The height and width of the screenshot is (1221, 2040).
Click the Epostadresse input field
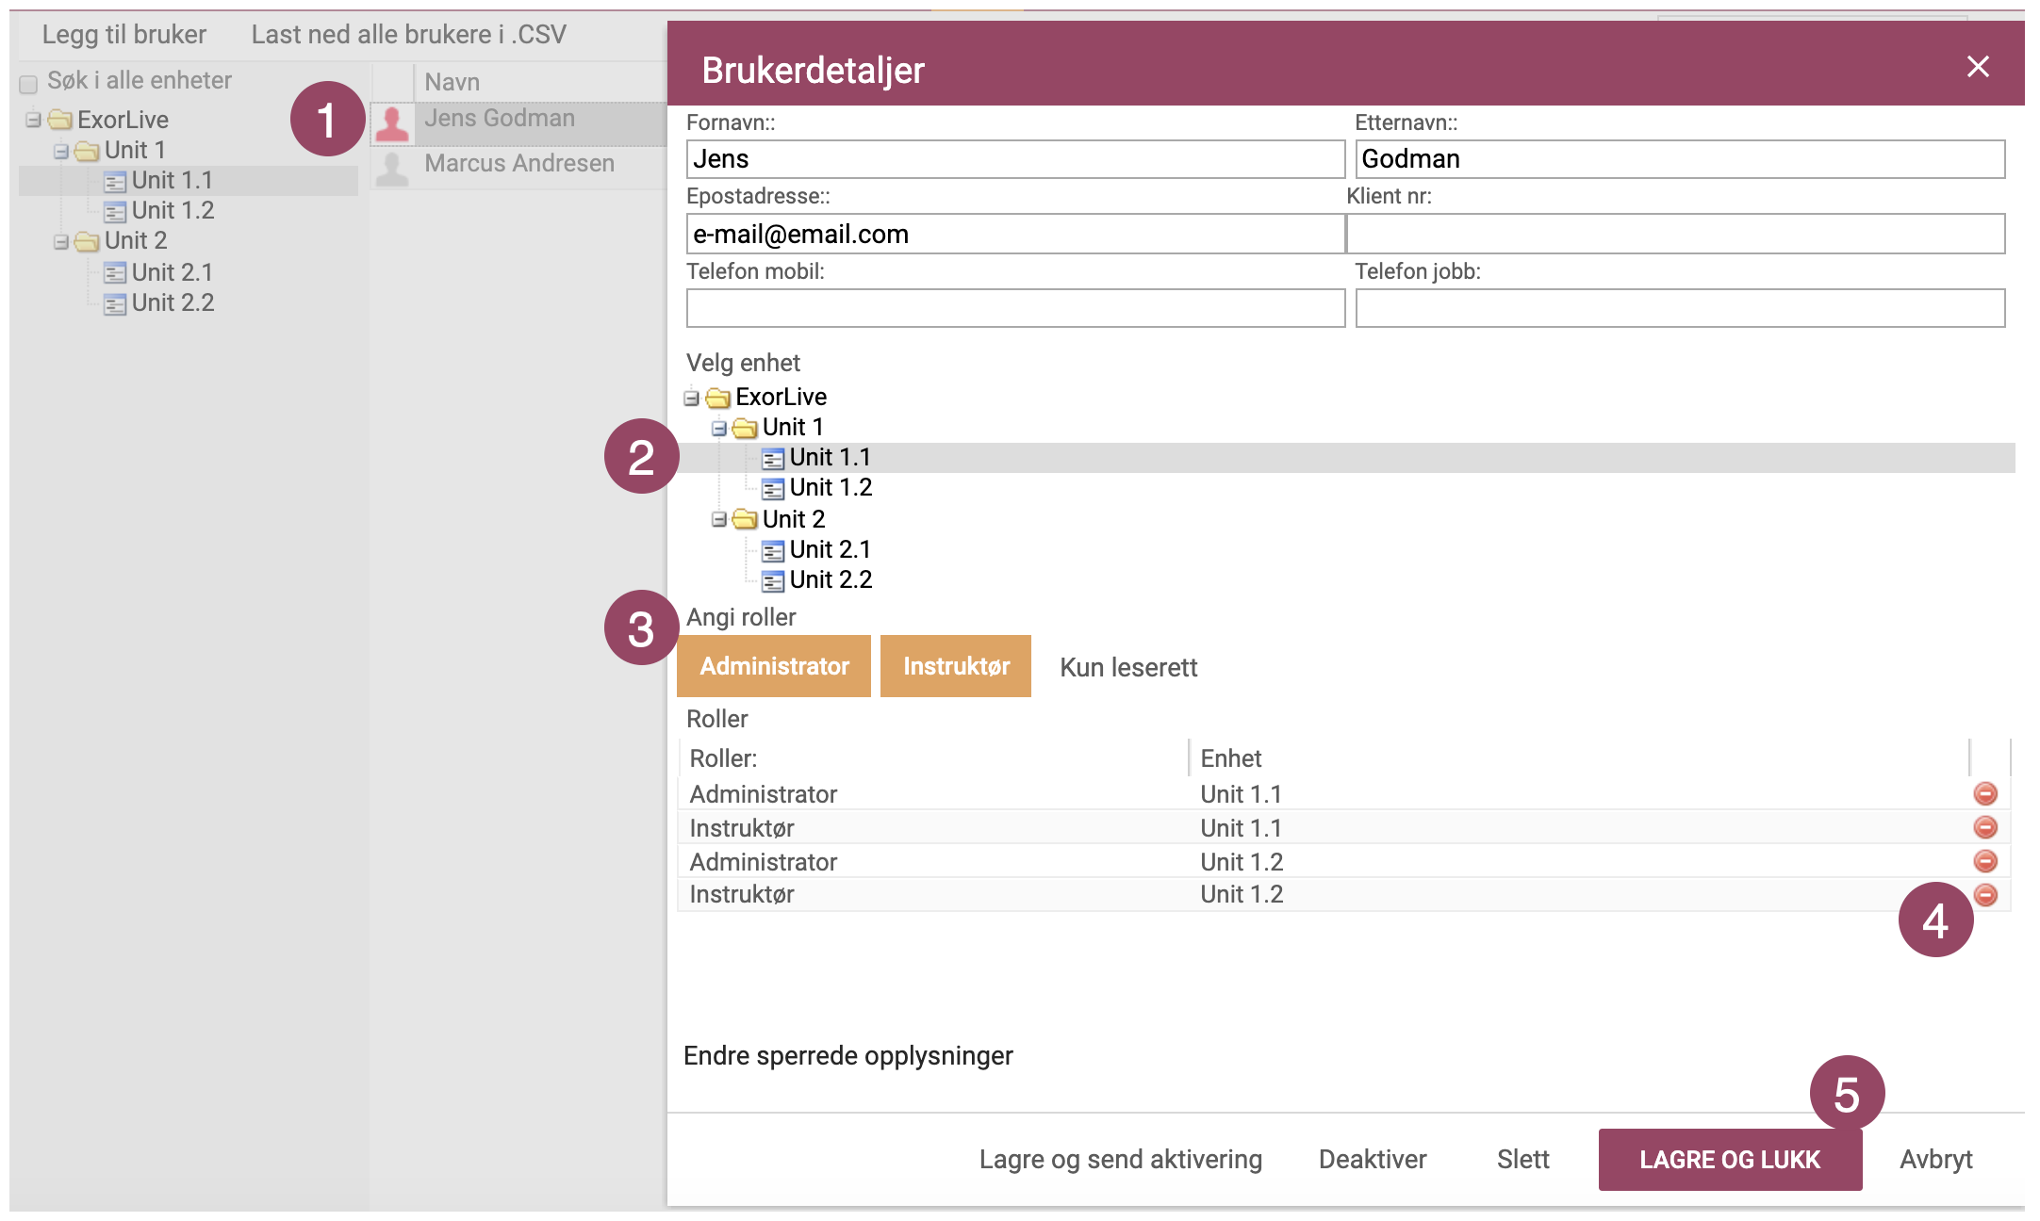(1015, 234)
